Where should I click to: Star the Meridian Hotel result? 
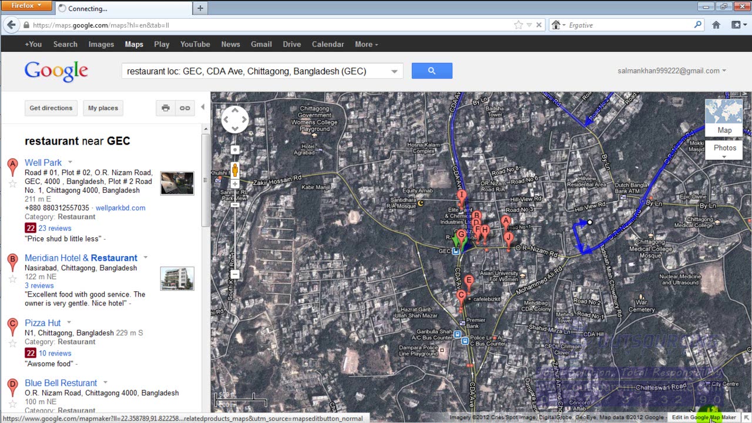click(12, 279)
